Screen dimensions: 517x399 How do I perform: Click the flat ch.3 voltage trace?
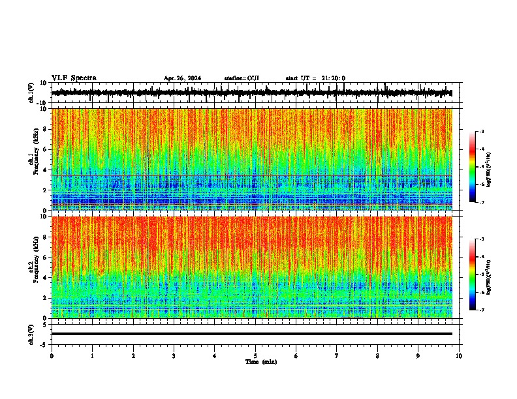tap(252, 334)
